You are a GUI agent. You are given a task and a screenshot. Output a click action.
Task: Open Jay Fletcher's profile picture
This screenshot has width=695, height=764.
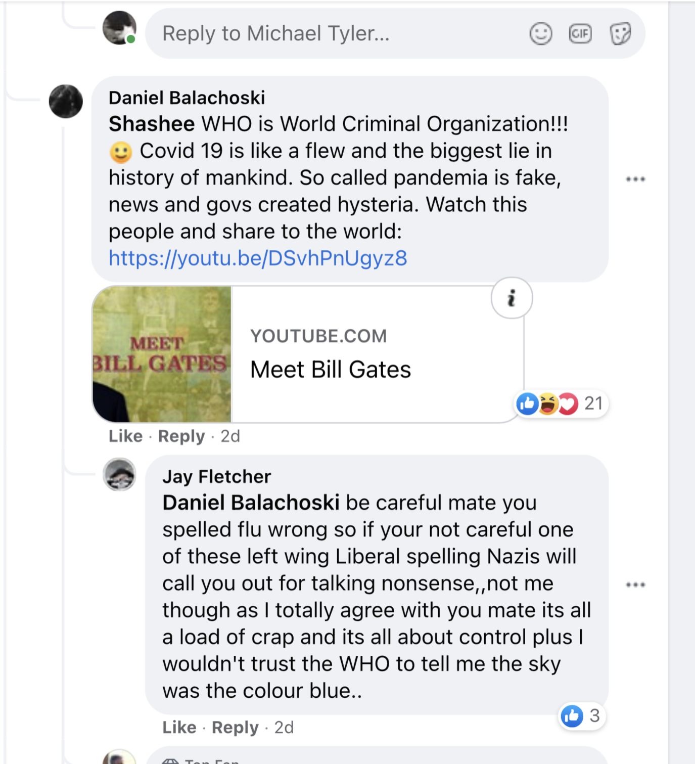click(x=119, y=474)
